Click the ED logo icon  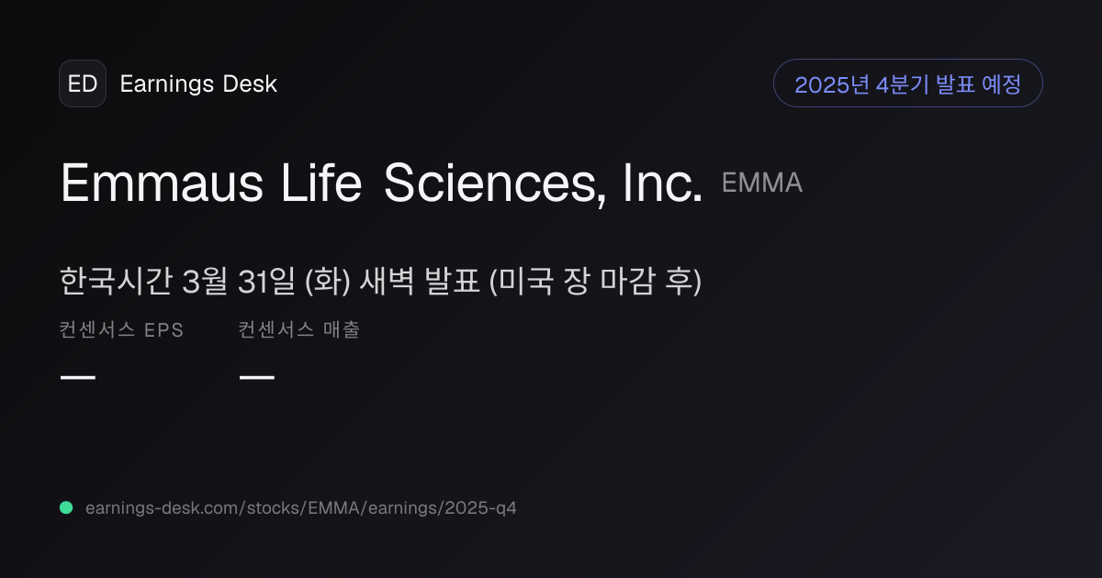tap(83, 83)
